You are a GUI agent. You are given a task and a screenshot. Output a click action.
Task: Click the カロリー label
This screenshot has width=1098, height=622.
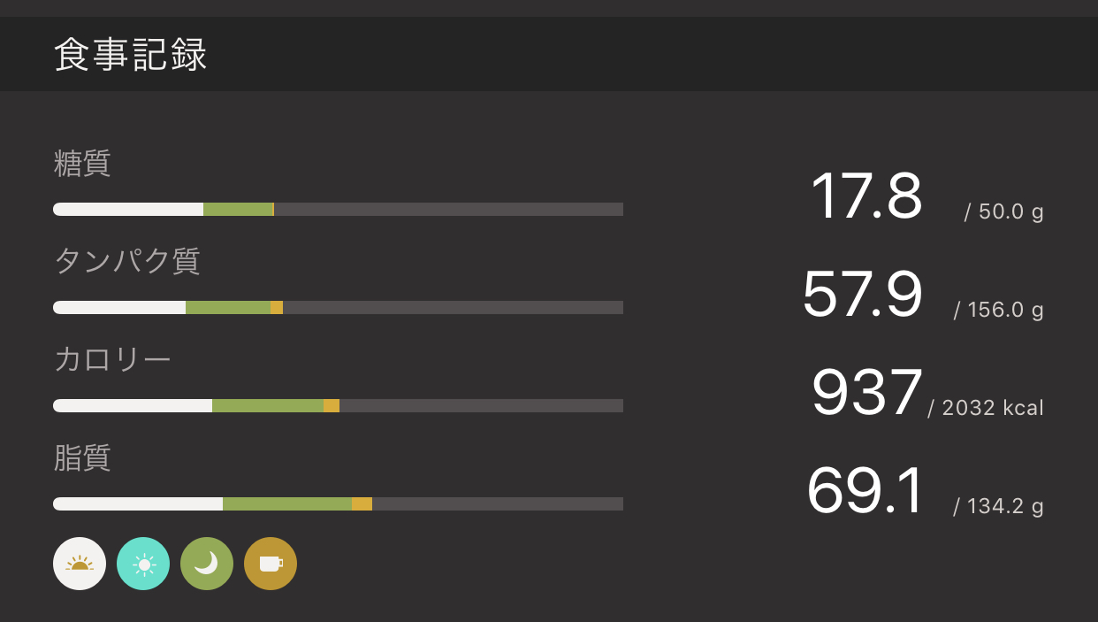112,360
